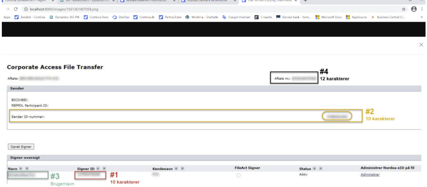
Task: Click the right sort icon beside Kendenavn
Action: (x=182, y=169)
